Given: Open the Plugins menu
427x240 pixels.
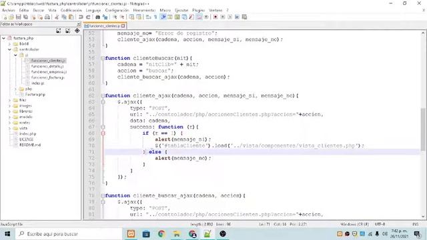Looking at the screenshot, I should tap(199, 11).
